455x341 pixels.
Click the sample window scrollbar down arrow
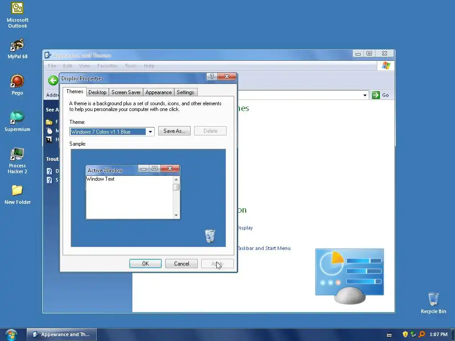point(176,215)
